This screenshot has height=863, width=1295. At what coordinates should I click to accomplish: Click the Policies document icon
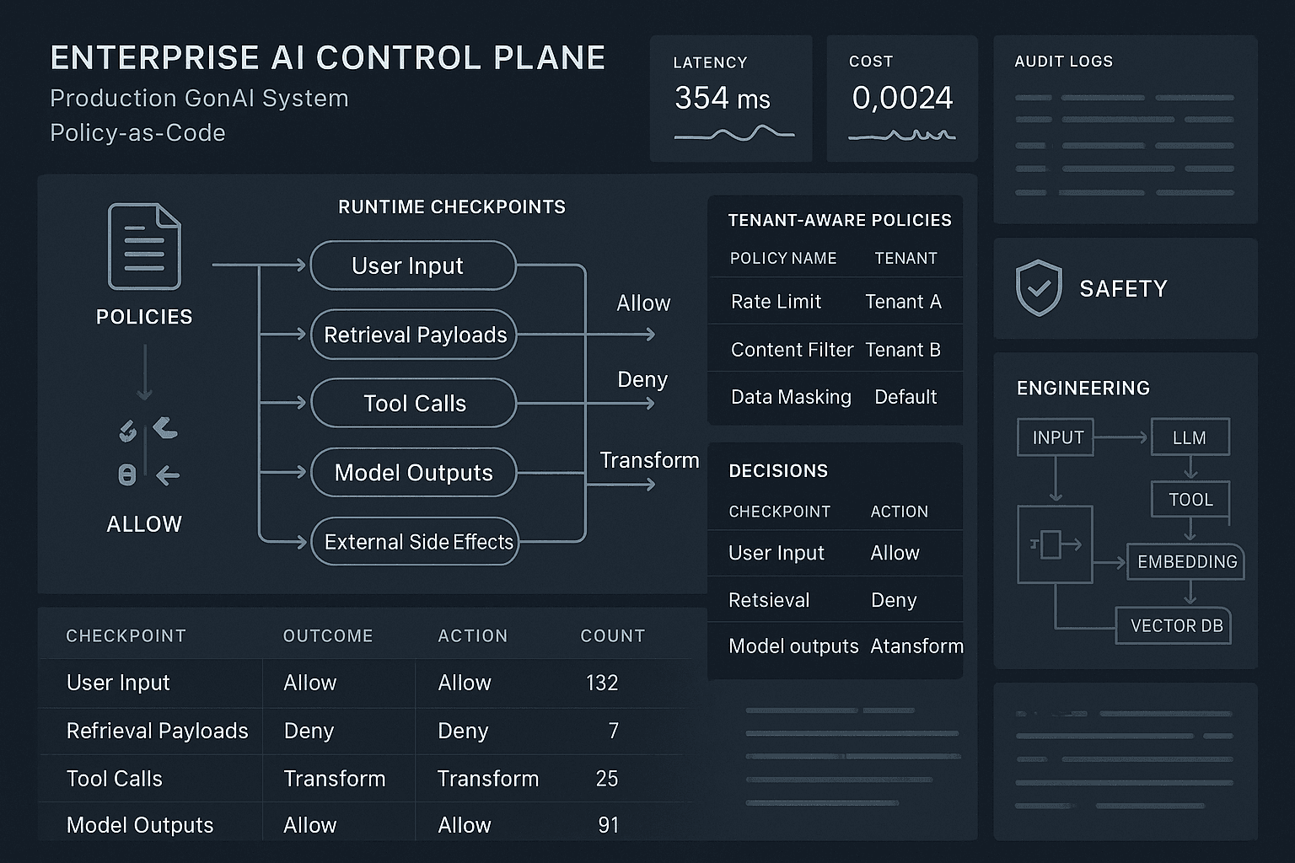(144, 247)
